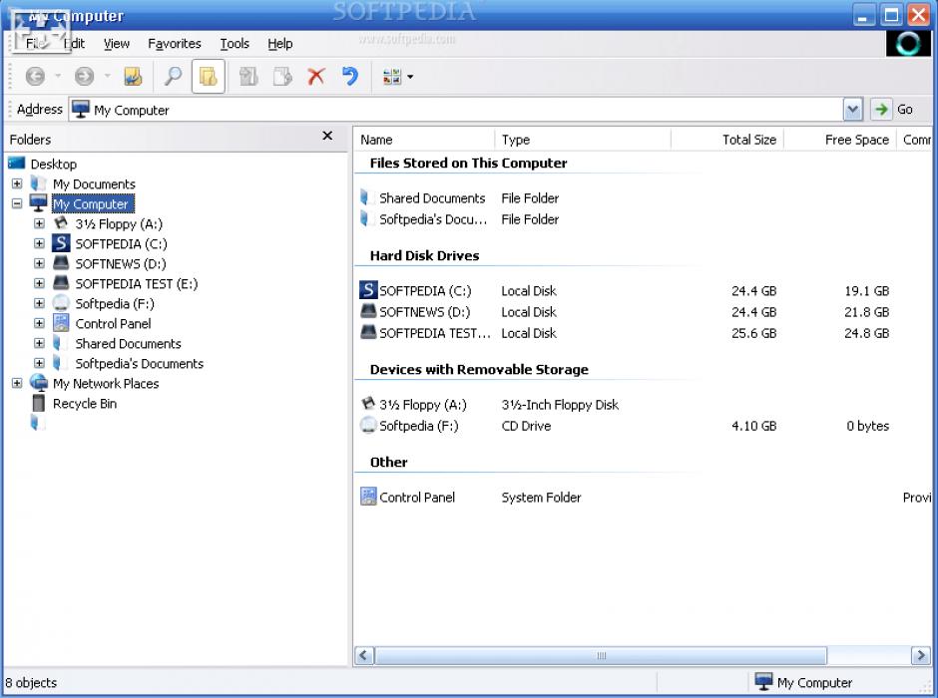Click Control Panel icon in list
Screen dimensions: 938x698
tap(368, 497)
